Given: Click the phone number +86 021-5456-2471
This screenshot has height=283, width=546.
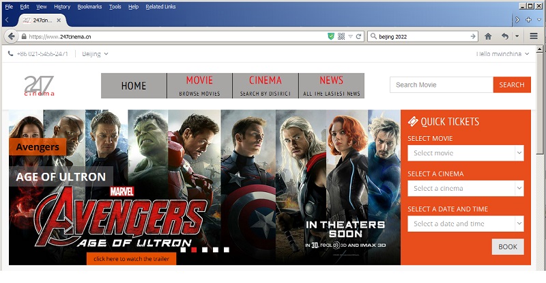Looking at the screenshot, I should (42, 54).
